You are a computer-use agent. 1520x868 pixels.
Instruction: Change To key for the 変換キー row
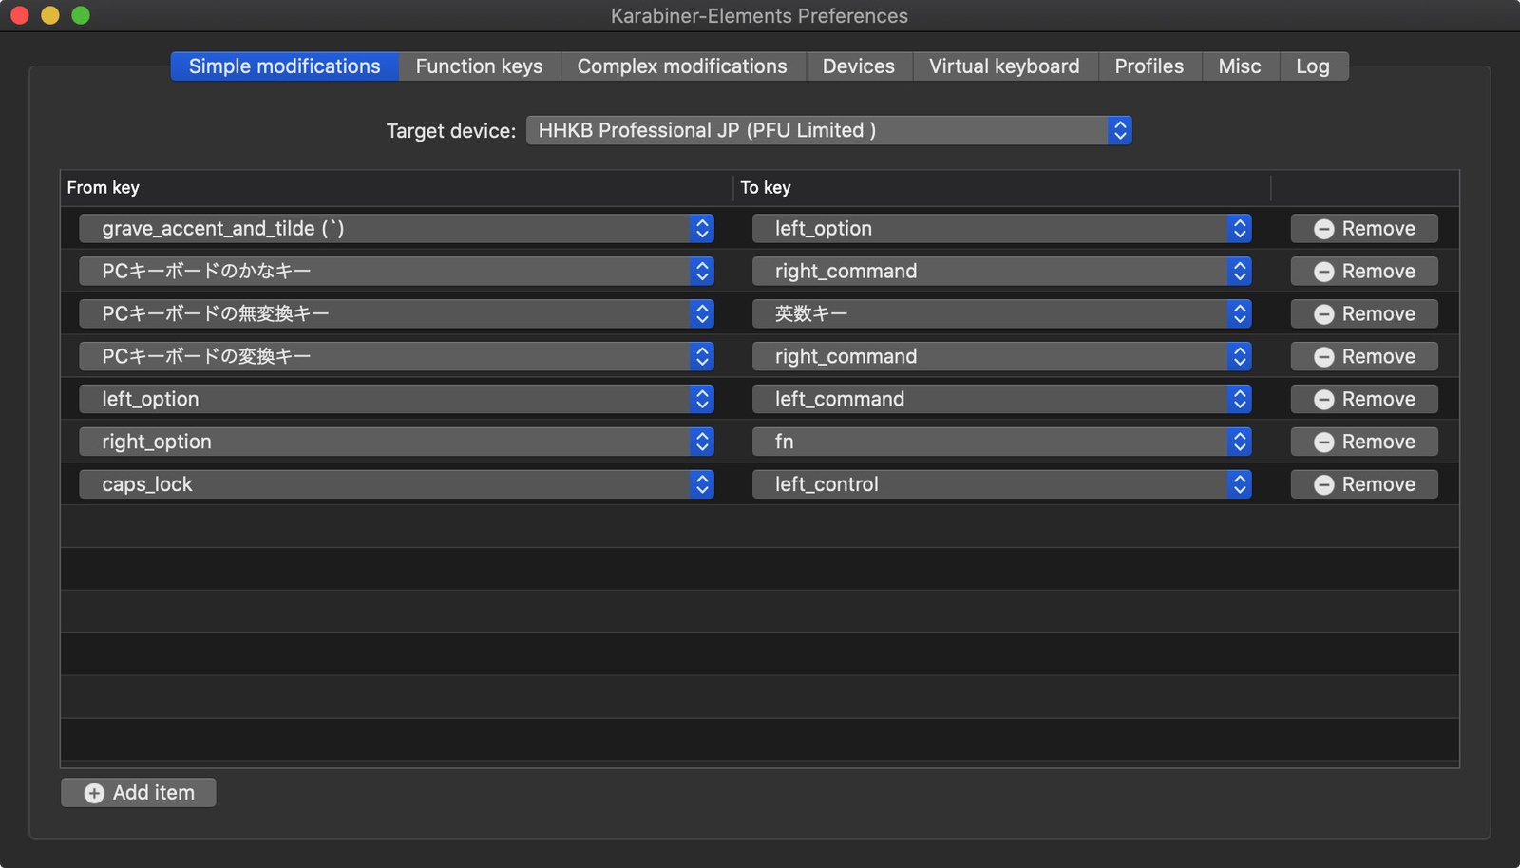coord(1001,356)
